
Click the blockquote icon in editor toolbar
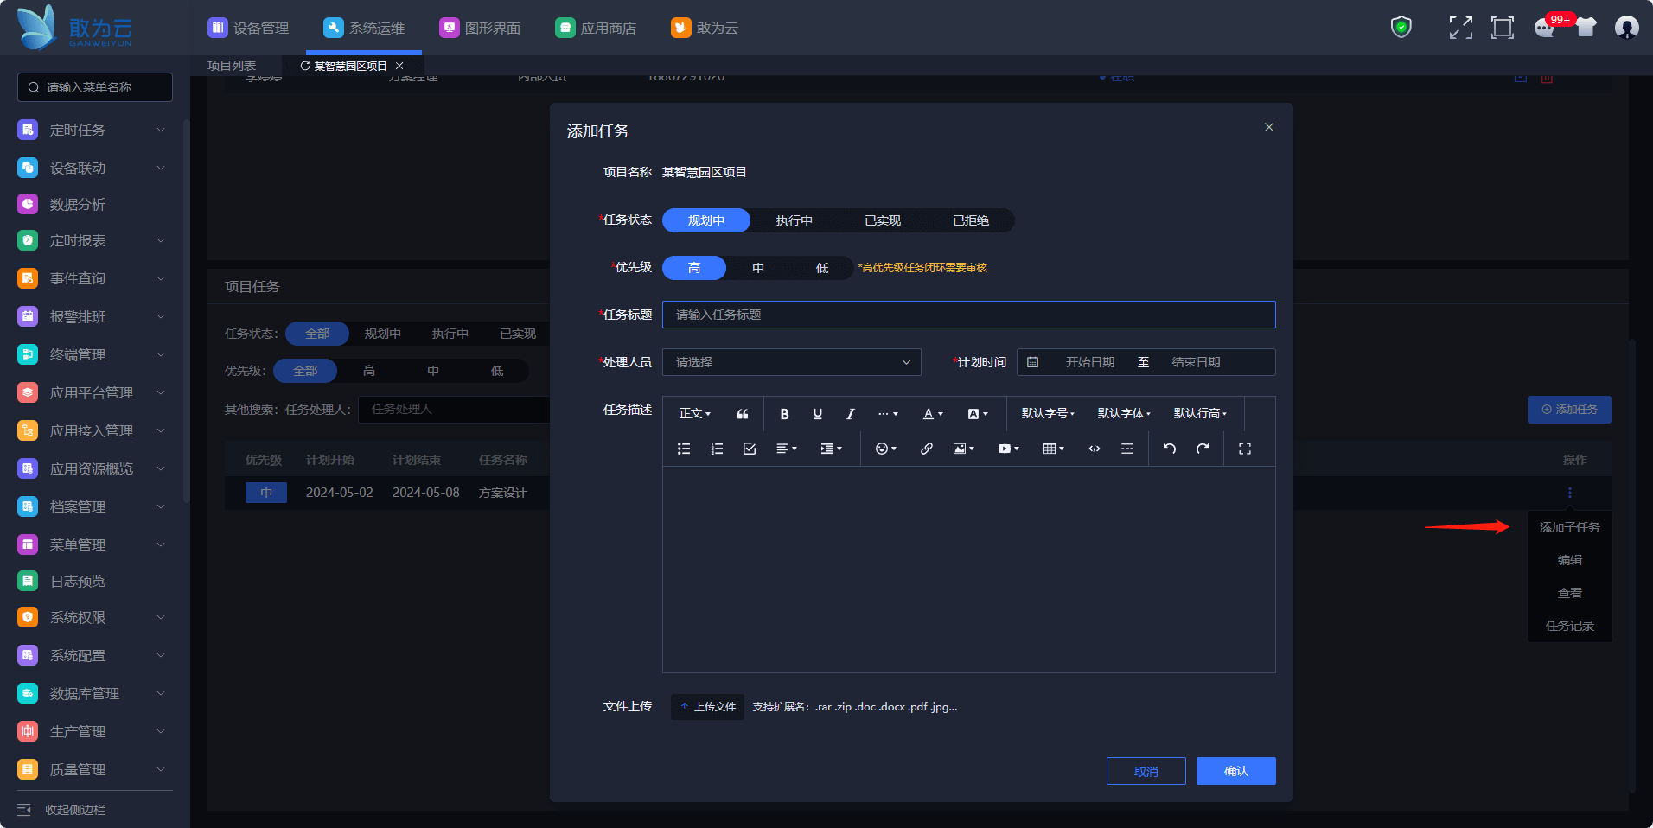(742, 414)
